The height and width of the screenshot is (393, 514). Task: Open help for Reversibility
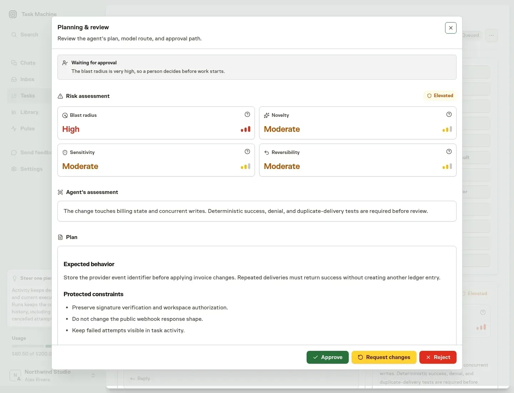point(449,151)
